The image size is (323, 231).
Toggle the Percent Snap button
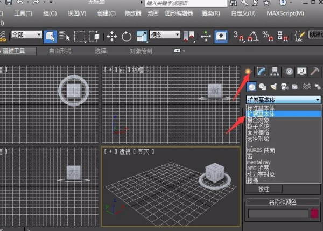[268, 37]
